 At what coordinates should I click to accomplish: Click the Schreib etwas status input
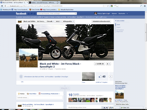pyautogui.click(x=40, y=97)
